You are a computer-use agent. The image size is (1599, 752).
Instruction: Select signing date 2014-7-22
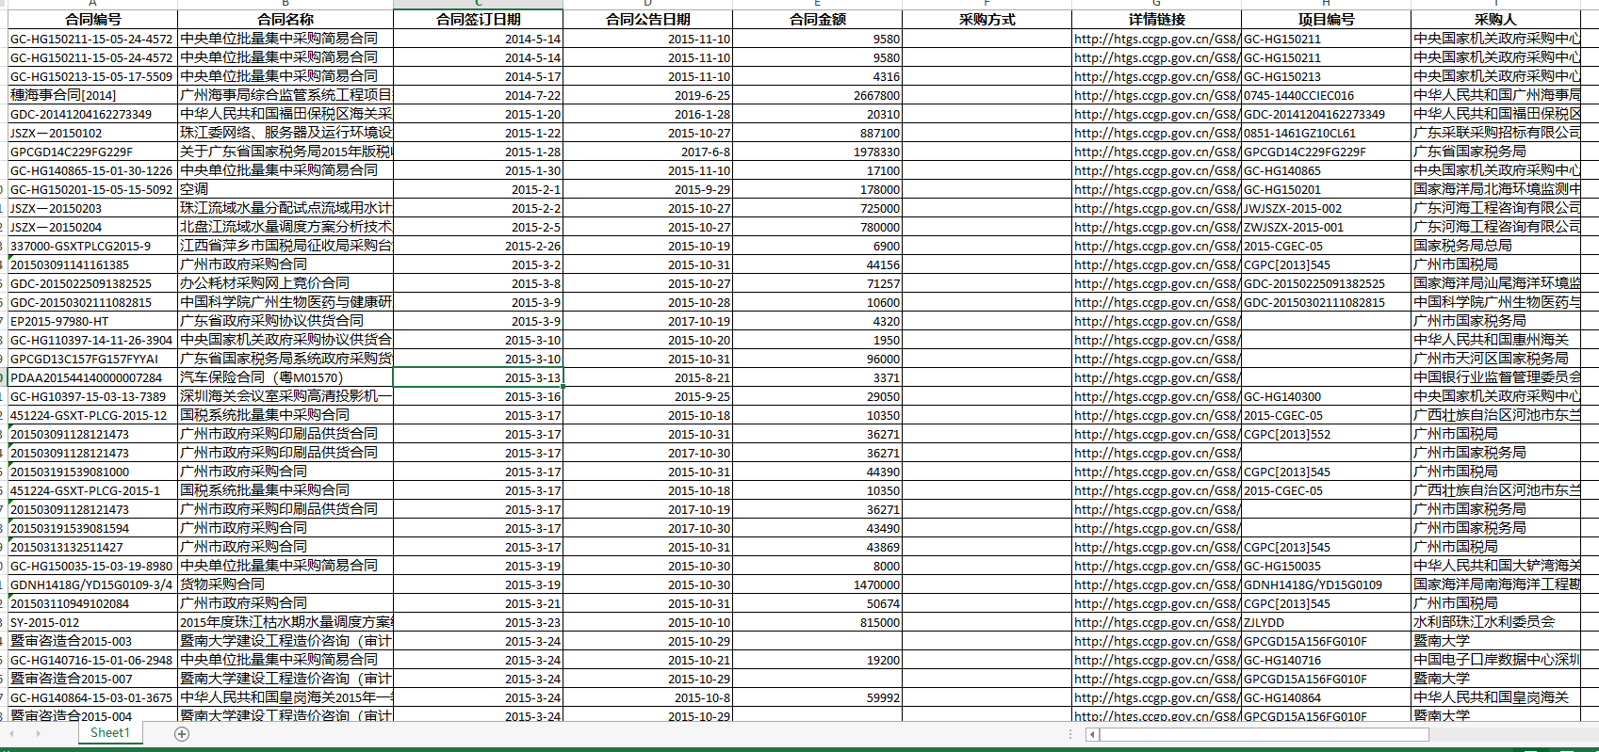tap(478, 95)
